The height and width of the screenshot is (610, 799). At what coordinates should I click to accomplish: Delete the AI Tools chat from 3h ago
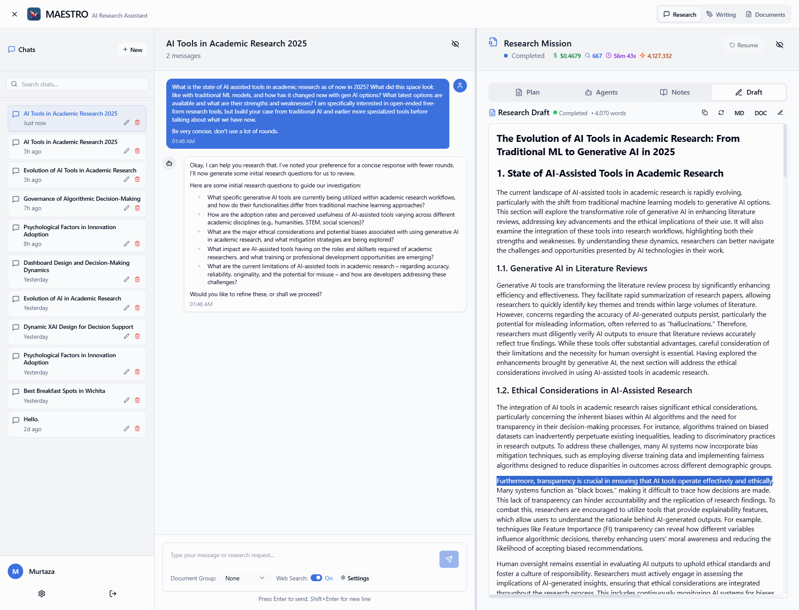point(137,151)
